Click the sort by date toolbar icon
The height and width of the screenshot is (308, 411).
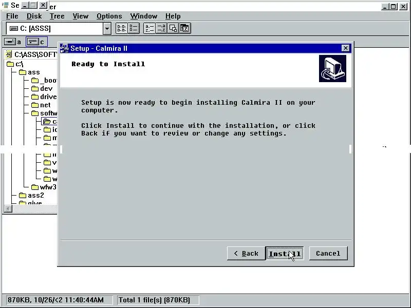click(x=185, y=28)
